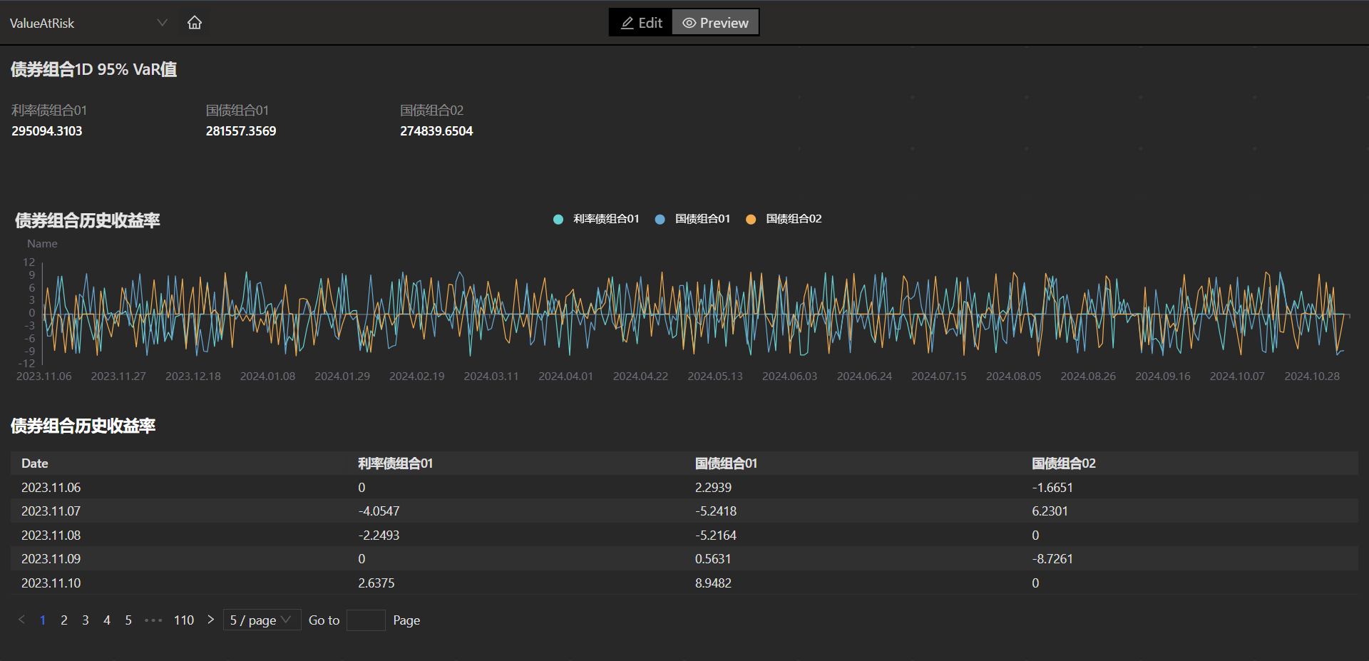Switch to Edit mode

(x=641, y=23)
